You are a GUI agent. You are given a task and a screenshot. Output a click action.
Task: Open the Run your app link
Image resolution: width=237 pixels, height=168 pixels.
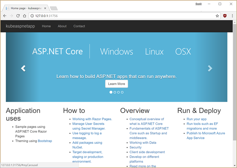click(196, 119)
